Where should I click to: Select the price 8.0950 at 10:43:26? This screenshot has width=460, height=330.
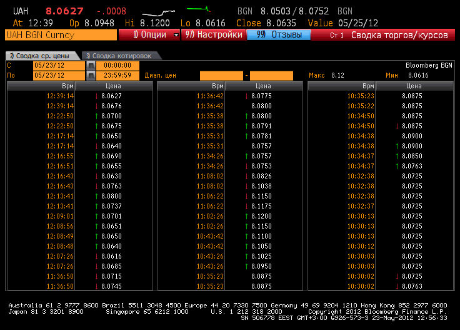coord(262,266)
